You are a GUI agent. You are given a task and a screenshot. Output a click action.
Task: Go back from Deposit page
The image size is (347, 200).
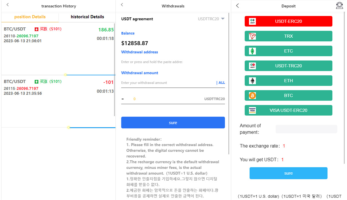click(237, 5)
